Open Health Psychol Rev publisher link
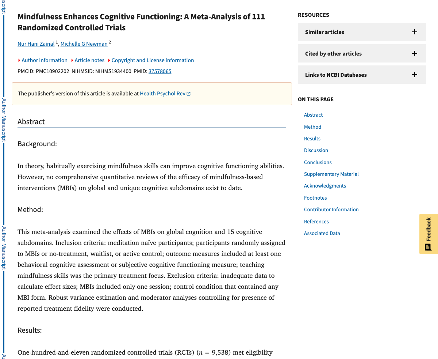 (x=162, y=93)
